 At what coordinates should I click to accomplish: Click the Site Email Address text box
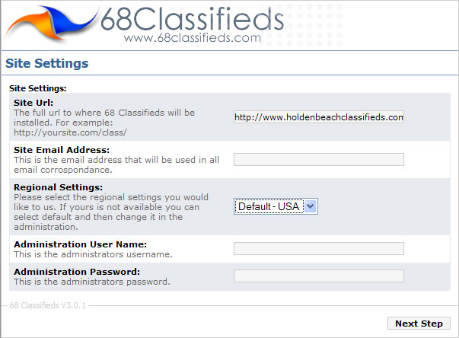[318, 159]
